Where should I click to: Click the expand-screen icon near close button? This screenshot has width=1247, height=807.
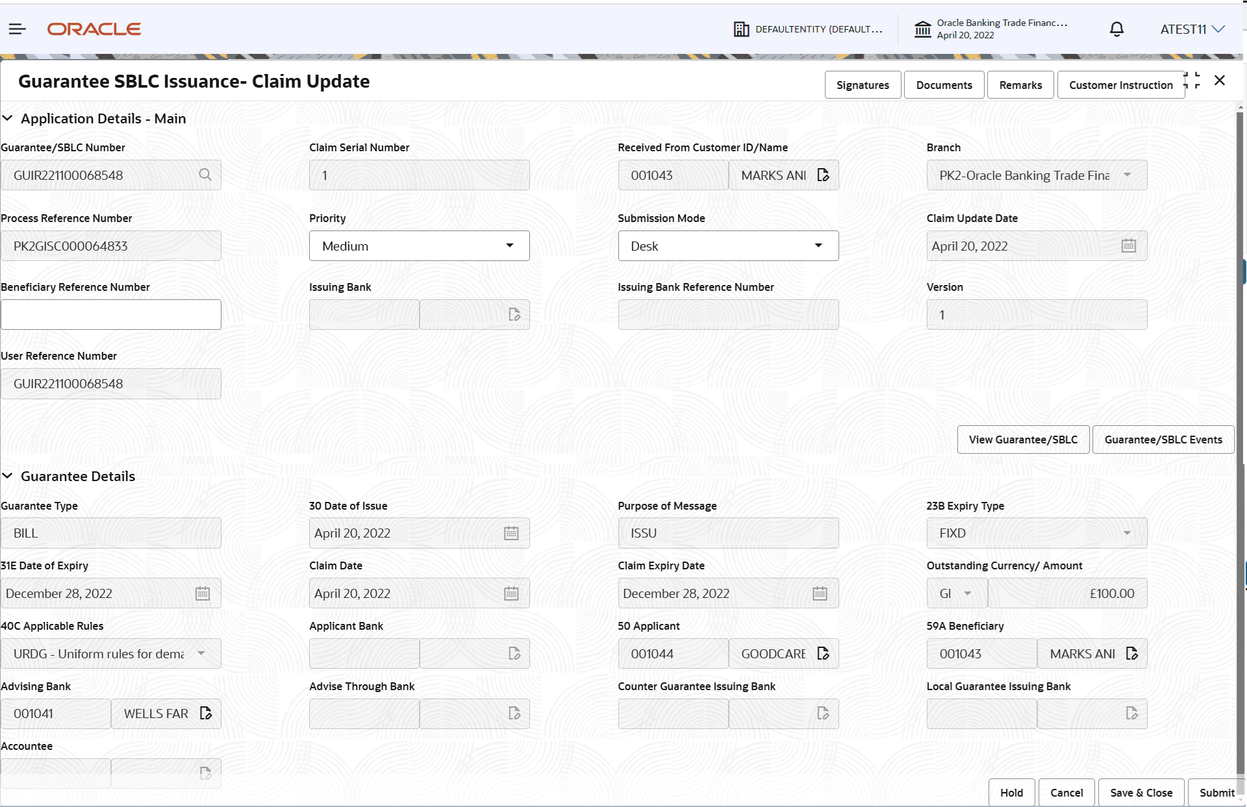[x=1192, y=81]
